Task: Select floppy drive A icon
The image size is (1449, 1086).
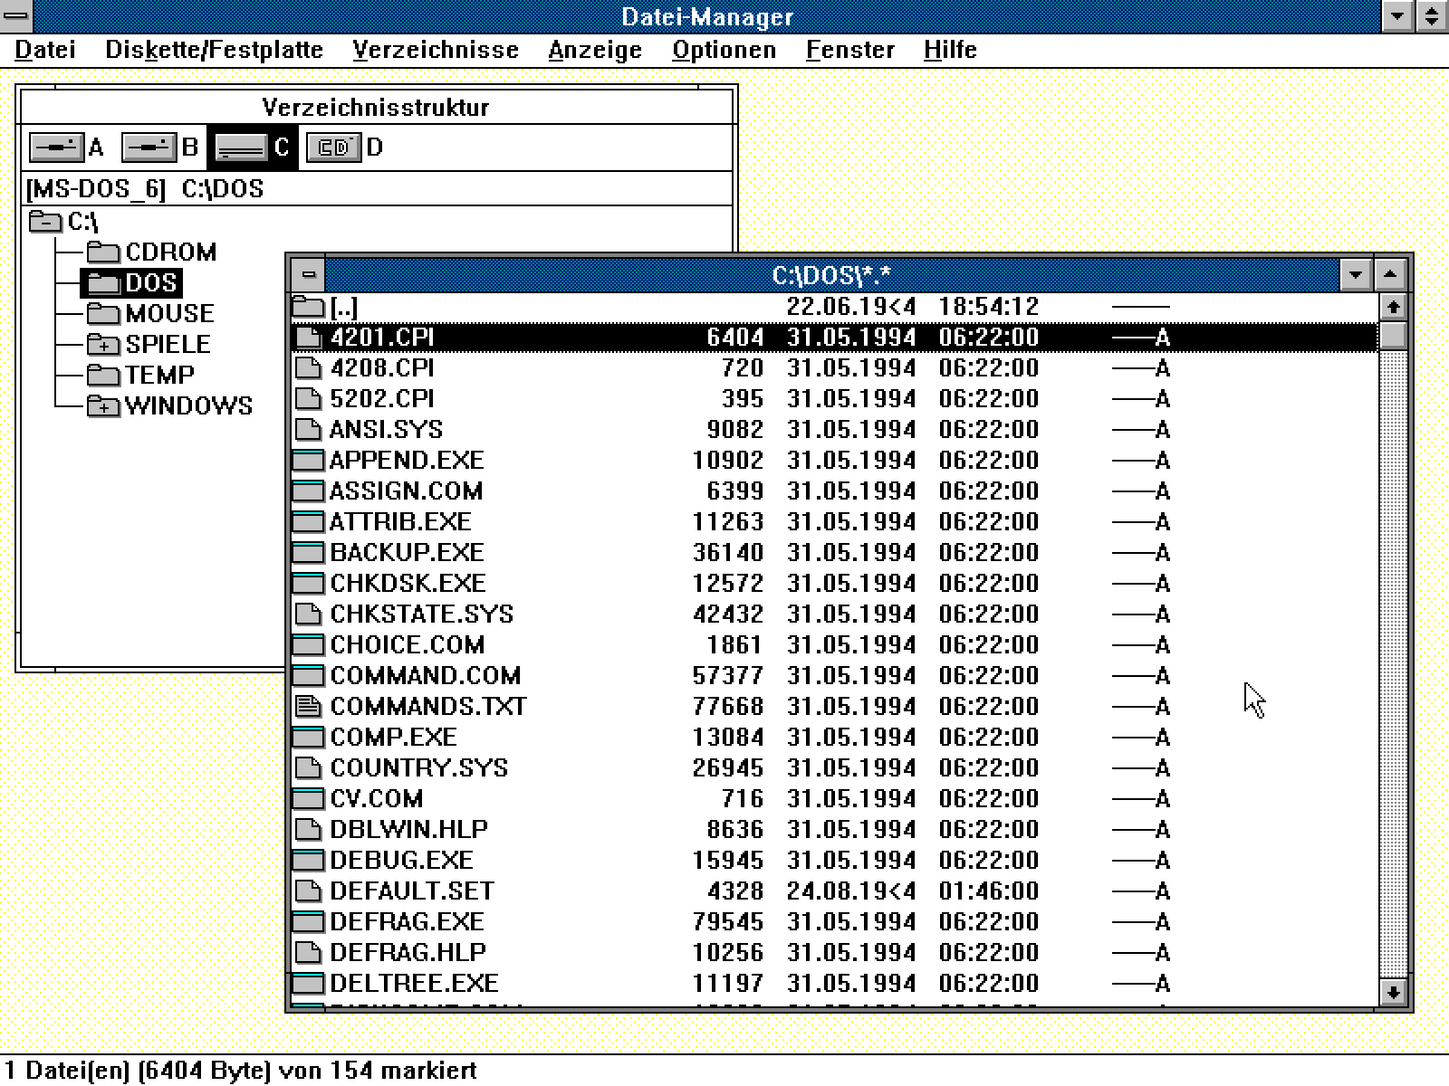Action: pyautogui.click(x=56, y=147)
